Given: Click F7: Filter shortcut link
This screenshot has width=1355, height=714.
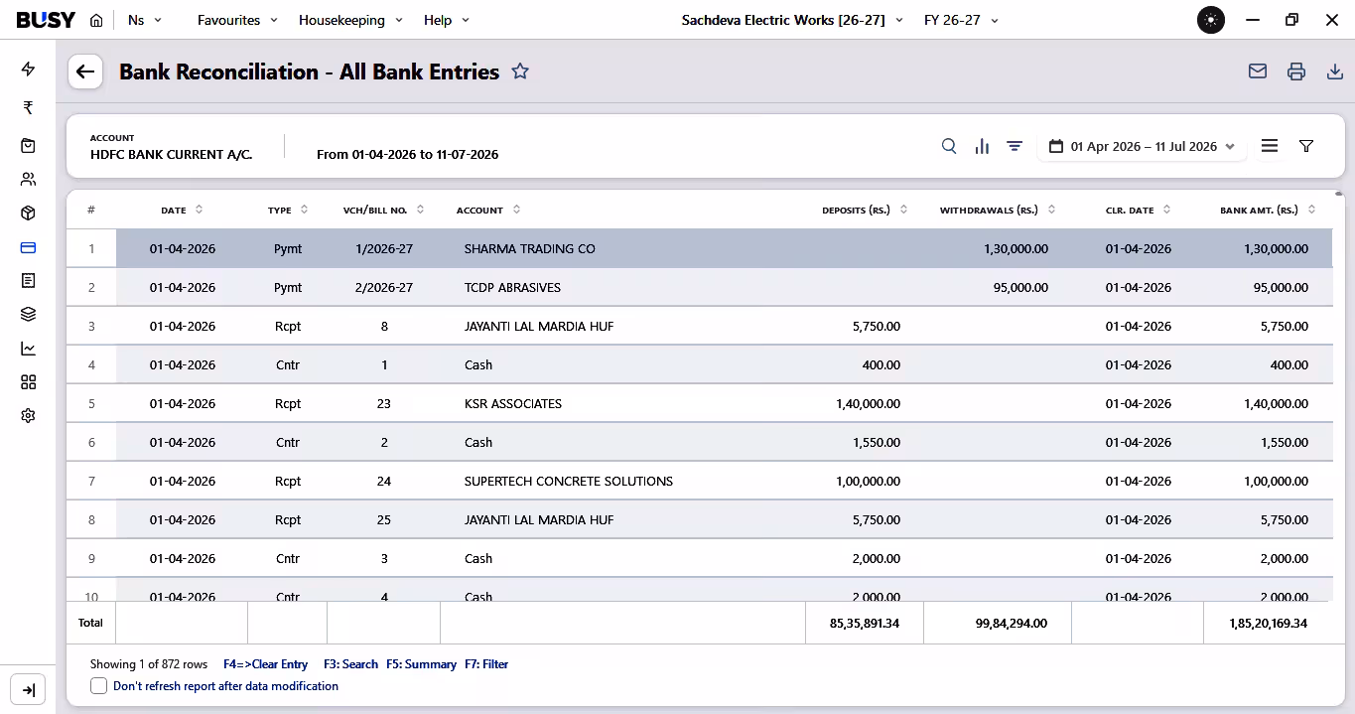Looking at the screenshot, I should [486, 664].
